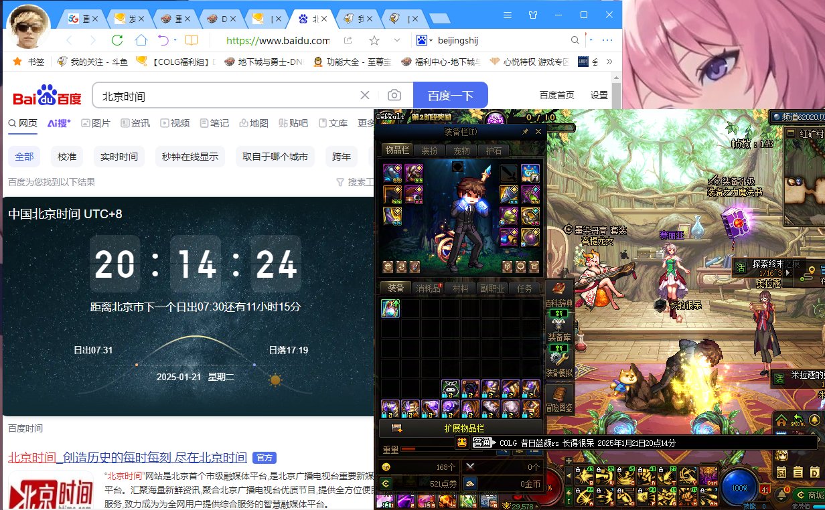Click the 普通 chat channel label

481,442
